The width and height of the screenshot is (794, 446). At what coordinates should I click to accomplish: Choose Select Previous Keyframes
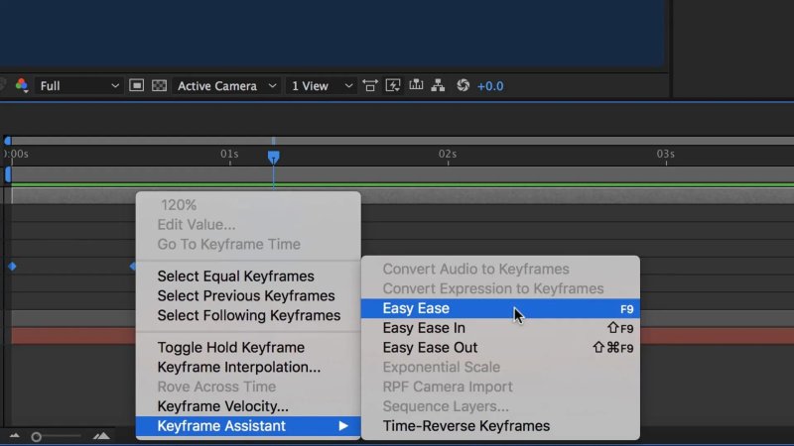tap(248, 295)
